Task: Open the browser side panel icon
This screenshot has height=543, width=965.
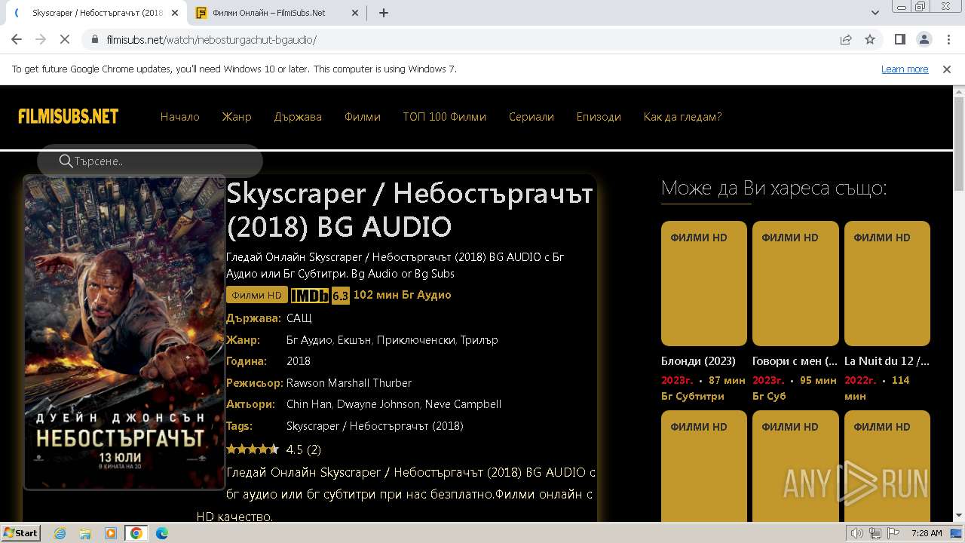Action: click(899, 39)
